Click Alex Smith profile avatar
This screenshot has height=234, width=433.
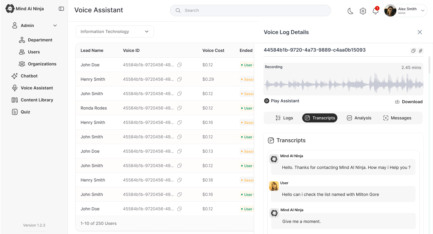point(390,10)
